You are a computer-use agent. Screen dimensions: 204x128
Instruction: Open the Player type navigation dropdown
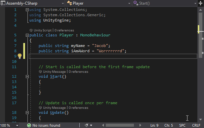[99, 3]
